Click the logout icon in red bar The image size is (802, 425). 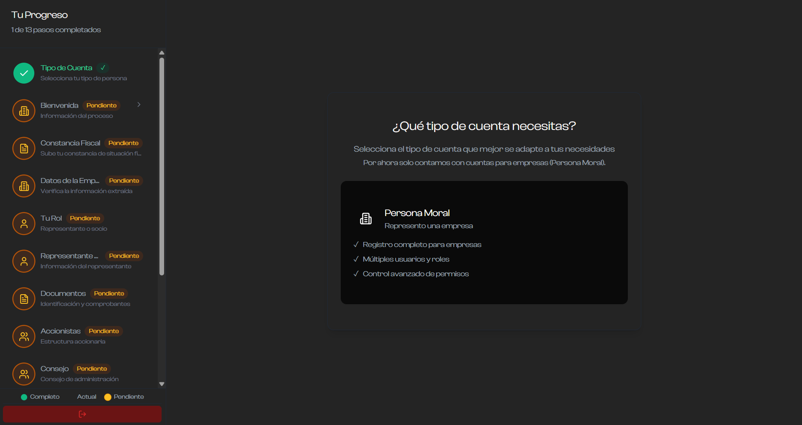coord(82,414)
